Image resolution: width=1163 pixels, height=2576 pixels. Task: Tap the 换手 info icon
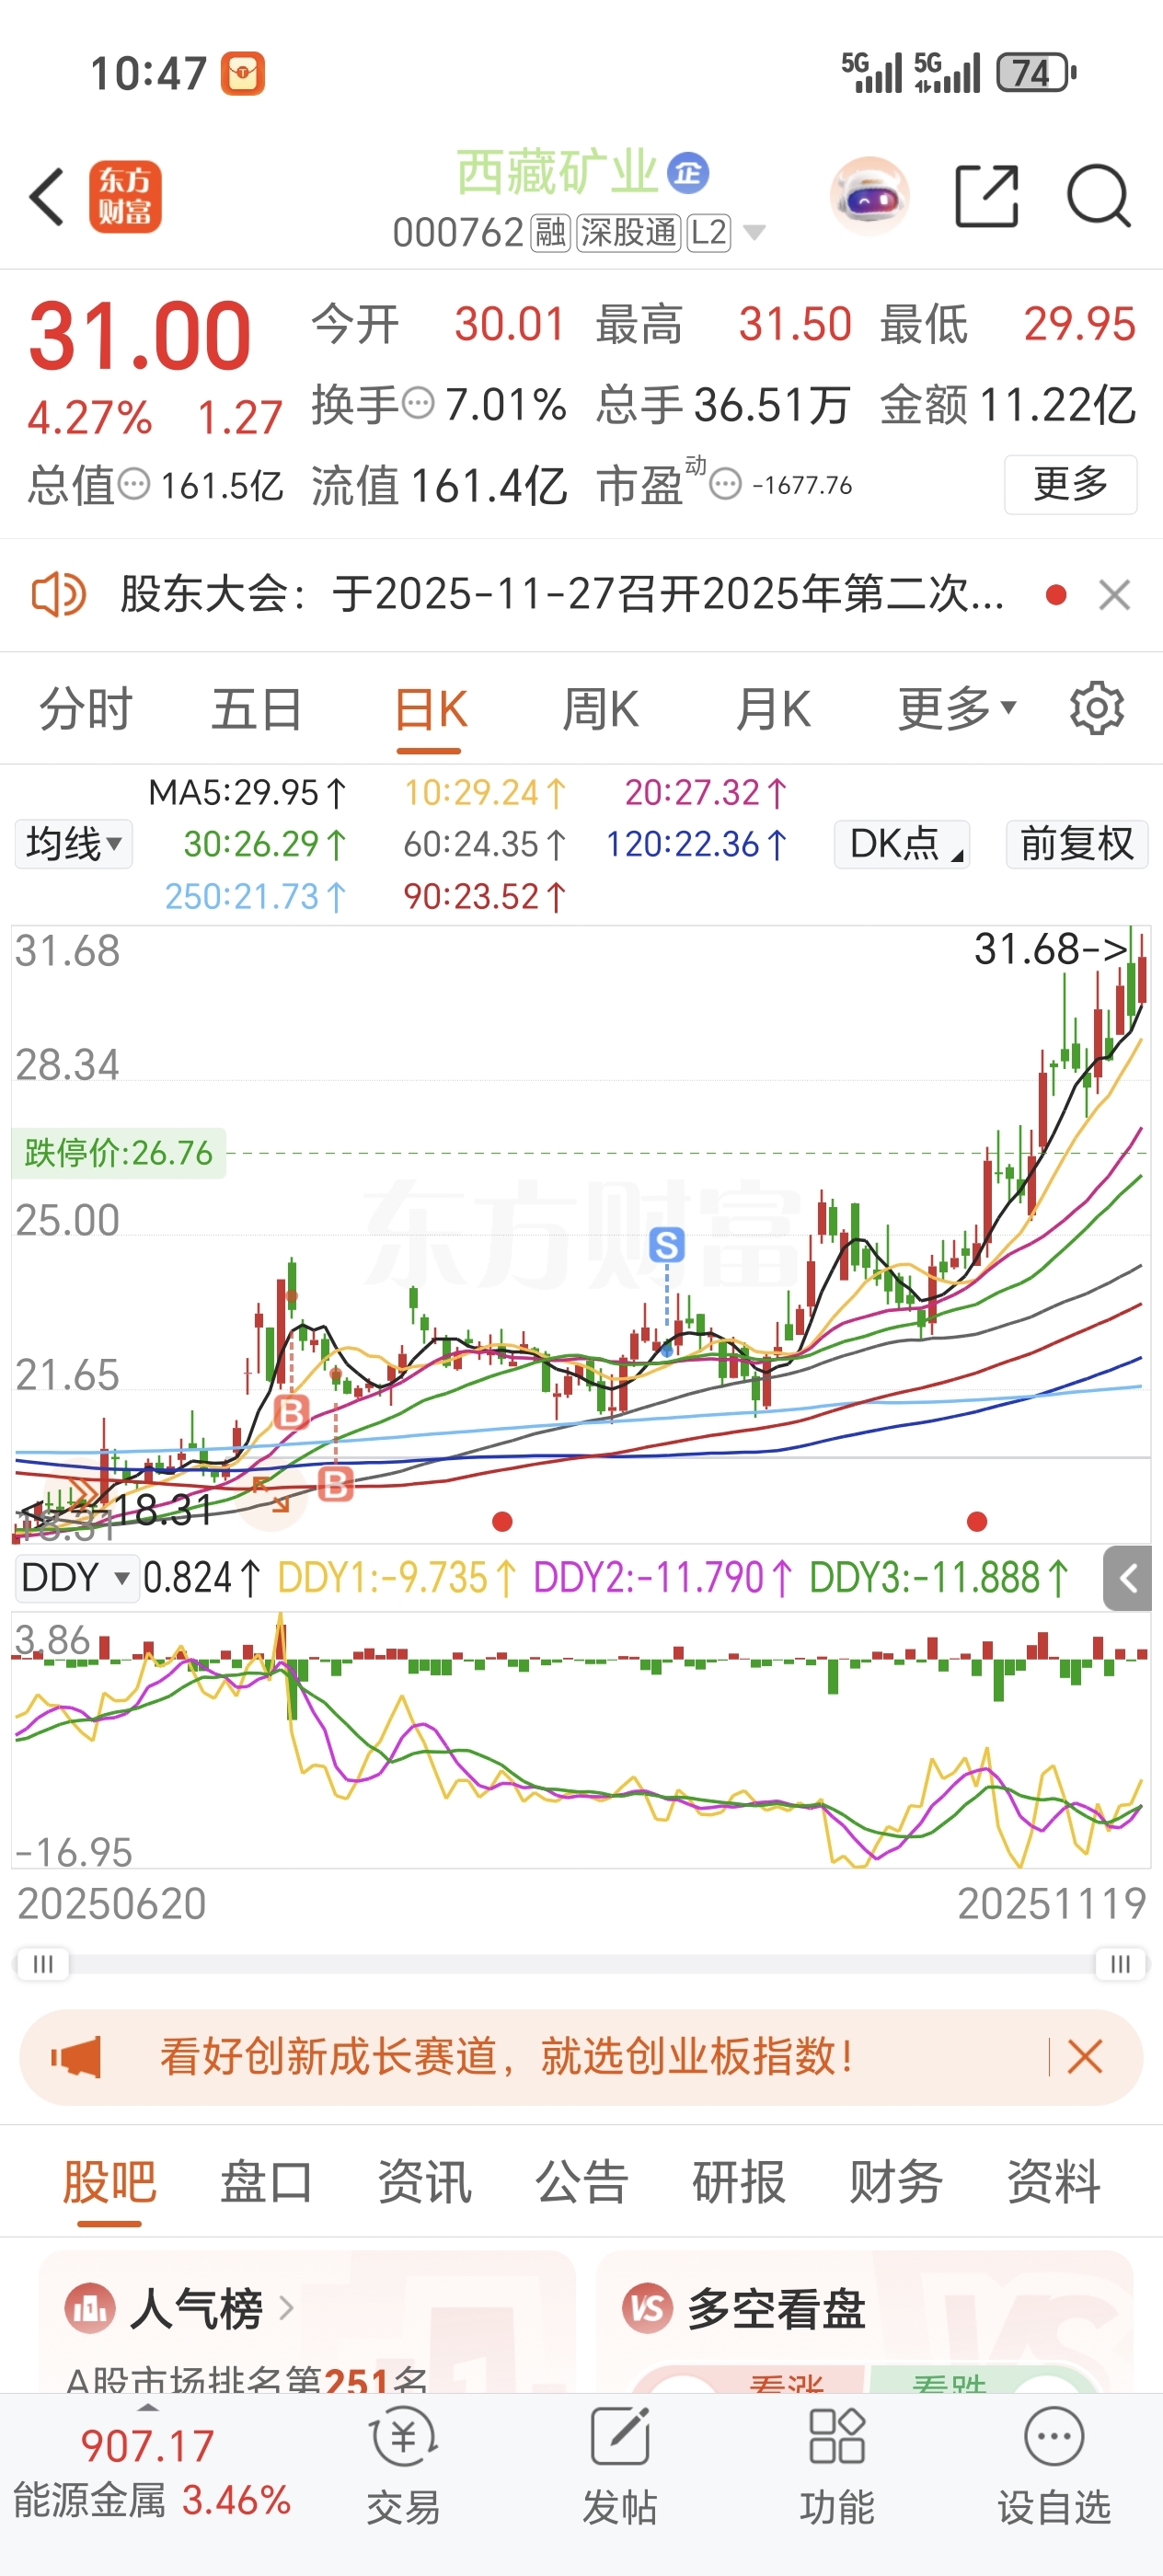pyautogui.click(x=418, y=404)
